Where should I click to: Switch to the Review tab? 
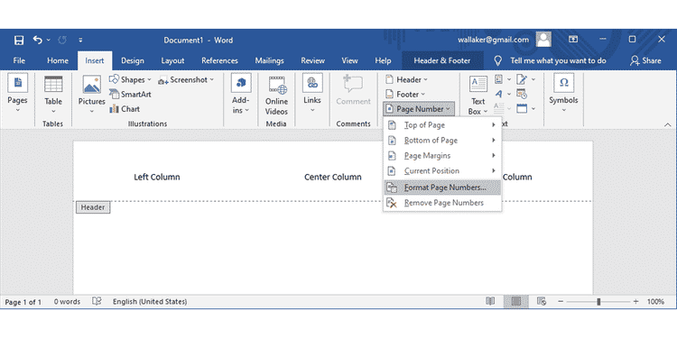(313, 60)
